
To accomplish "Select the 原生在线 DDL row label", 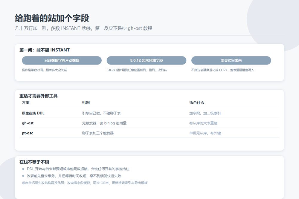I will [x=33, y=113].
